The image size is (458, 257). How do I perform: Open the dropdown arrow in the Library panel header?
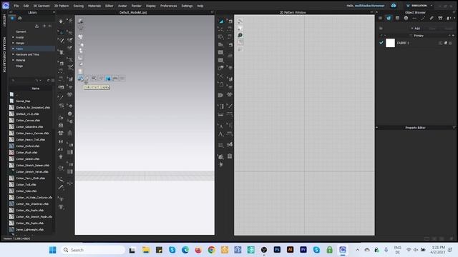(x=54, y=12)
